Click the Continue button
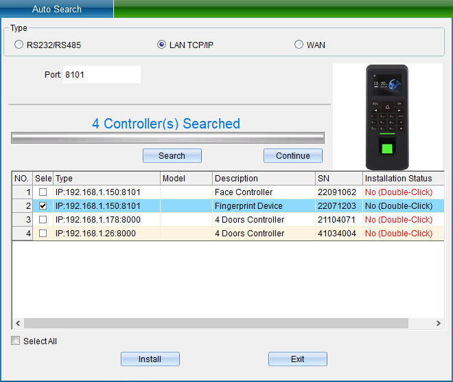Viewport: 453px width, 382px height. click(292, 156)
